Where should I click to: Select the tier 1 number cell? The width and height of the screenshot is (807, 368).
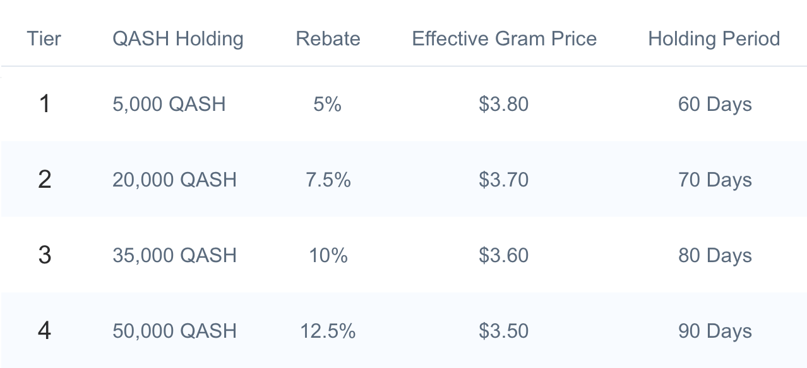click(44, 104)
